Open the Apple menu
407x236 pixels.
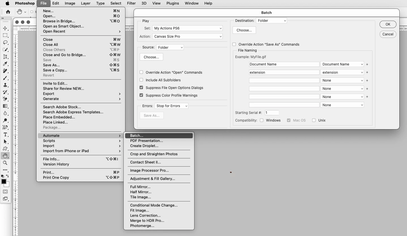coord(8,3)
